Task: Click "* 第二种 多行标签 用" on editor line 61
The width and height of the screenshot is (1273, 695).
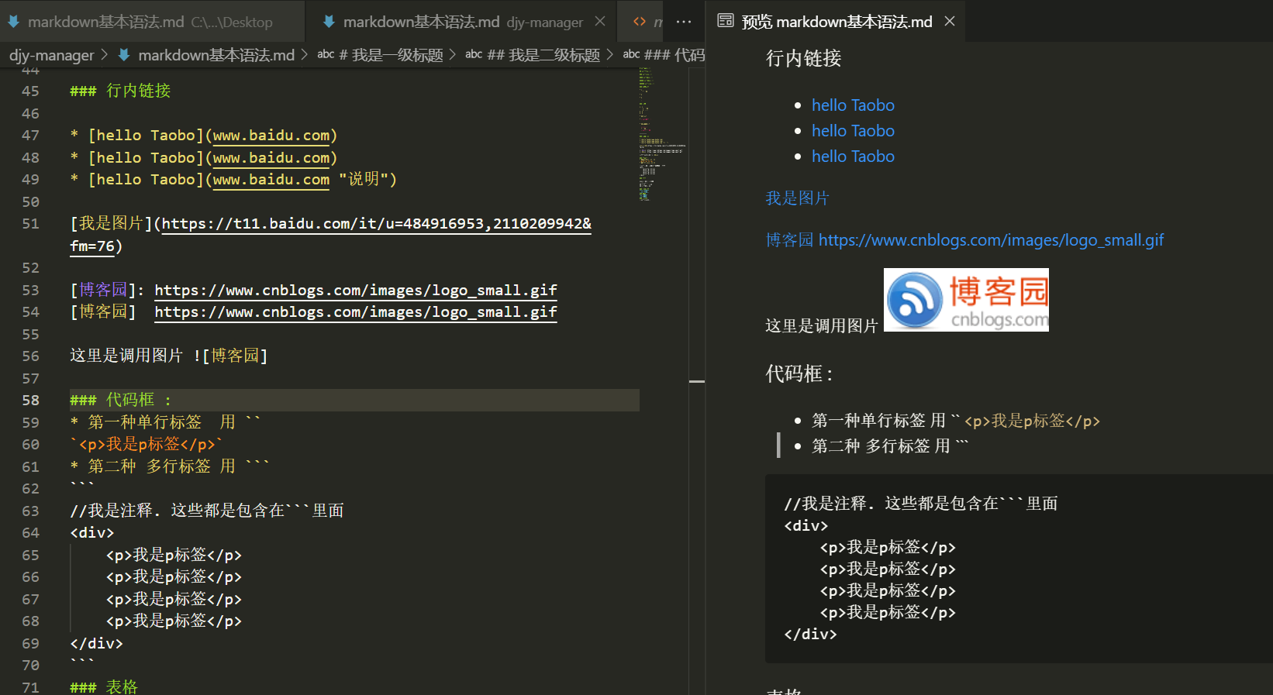Action: click(x=153, y=467)
